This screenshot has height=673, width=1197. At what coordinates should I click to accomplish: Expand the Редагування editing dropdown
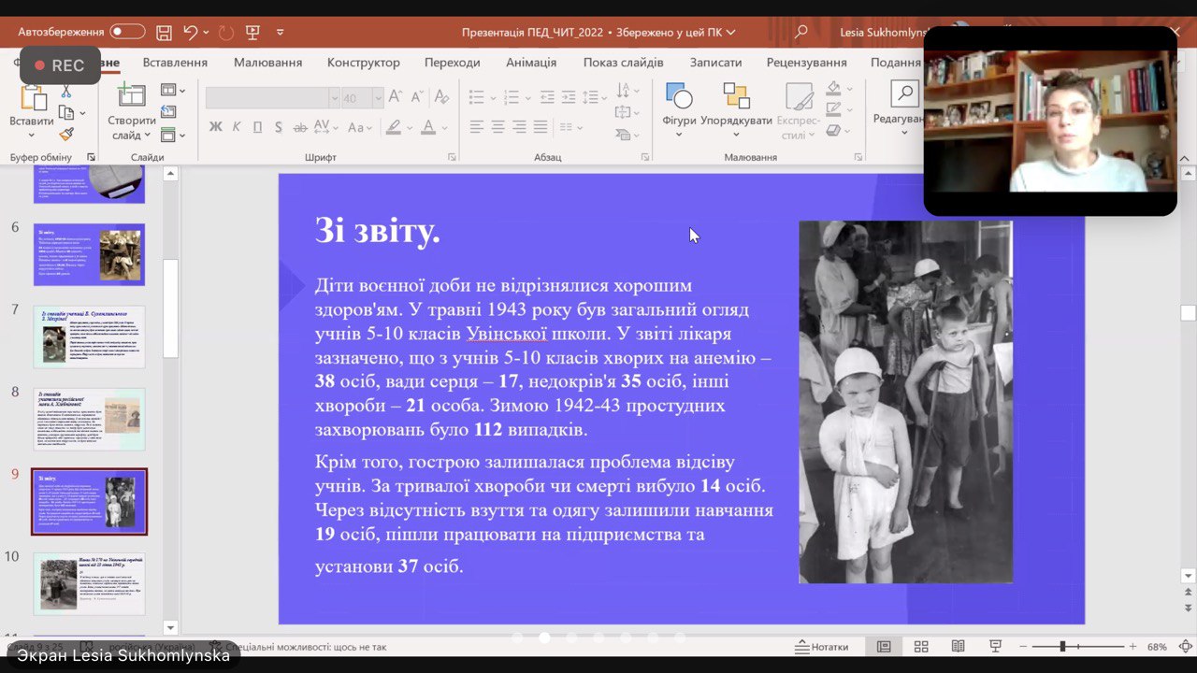[903, 132]
